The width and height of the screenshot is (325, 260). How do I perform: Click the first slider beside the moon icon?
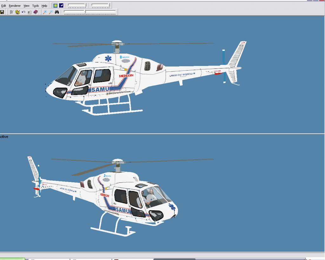coord(77,5)
